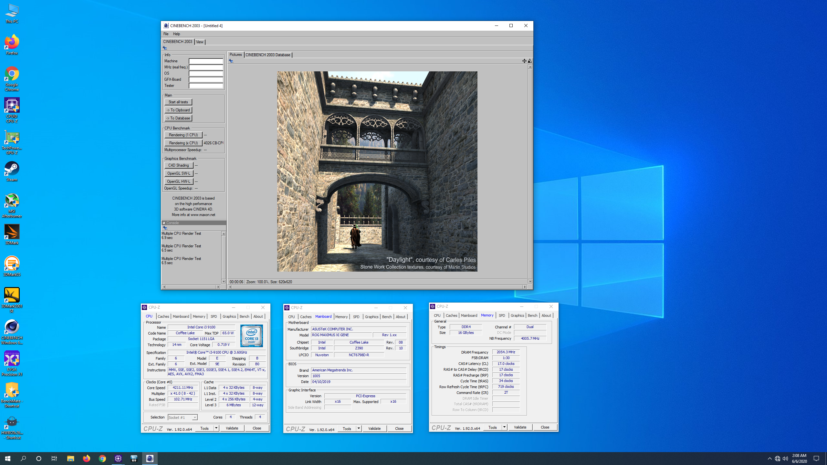Run Rendering (1 CPU) benchmark
The height and width of the screenshot is (465, 827).
[183, 135]
